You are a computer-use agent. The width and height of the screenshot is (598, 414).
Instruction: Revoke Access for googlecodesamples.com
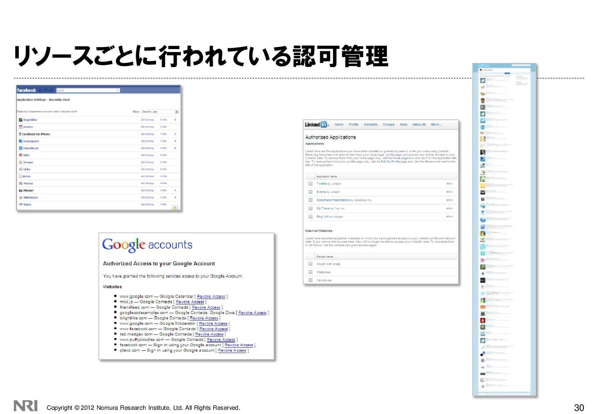pyautogui.click(x=252, y=313)
